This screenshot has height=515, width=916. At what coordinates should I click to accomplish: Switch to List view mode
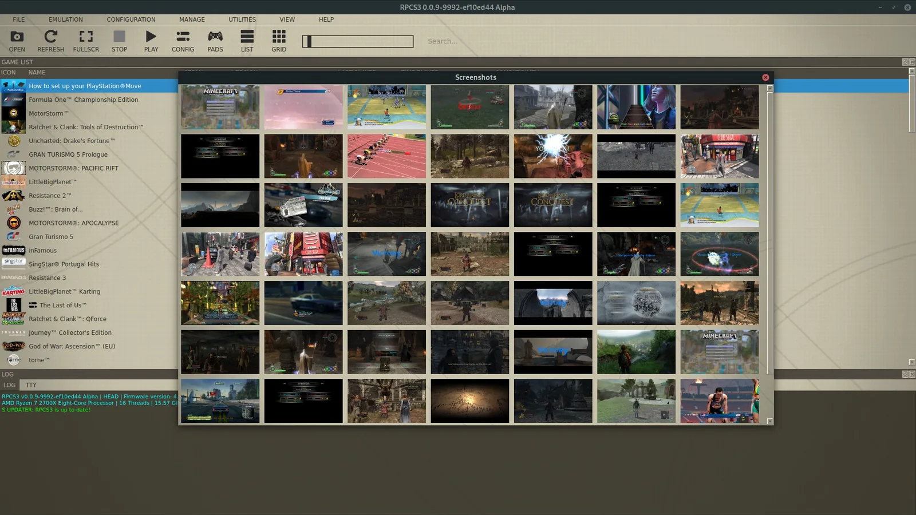247,41
